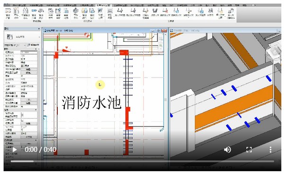This screenshot has width=284, height=173.
Task: Mute the video with the speaker icon
Action: [x=228, y=150]
